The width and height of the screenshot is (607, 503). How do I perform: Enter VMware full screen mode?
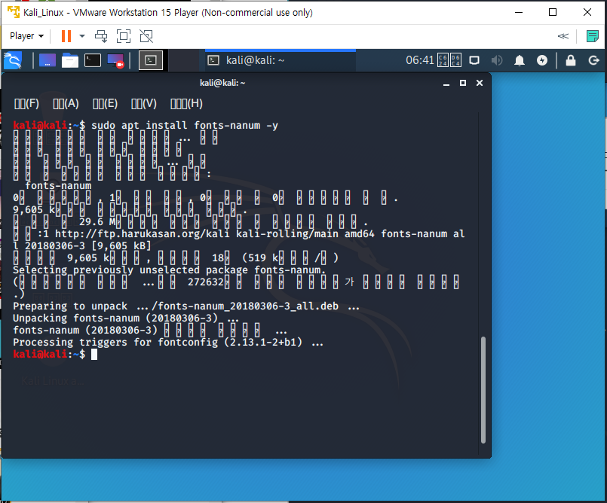click(x=124, y=36)
